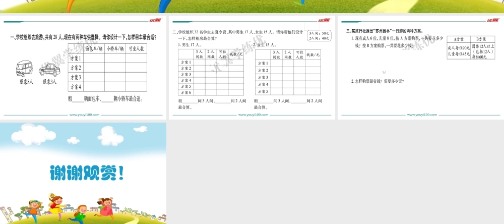Click the 可坐人数 column header in the car table
This screenshot has height=224, width=504.
click(x=136, y=48)
